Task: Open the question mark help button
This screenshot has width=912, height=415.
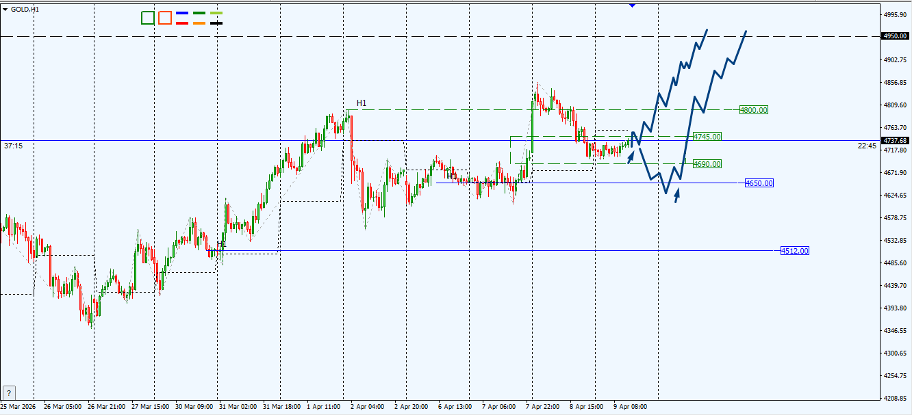Action: (8, 392)
